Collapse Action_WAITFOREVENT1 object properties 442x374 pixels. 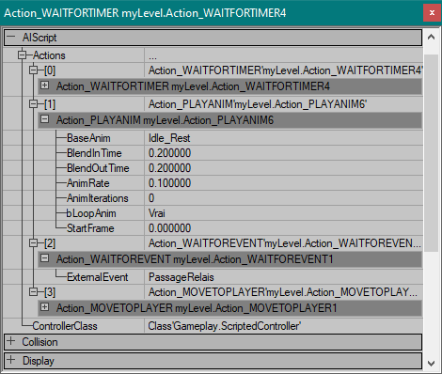click(45, 258)
